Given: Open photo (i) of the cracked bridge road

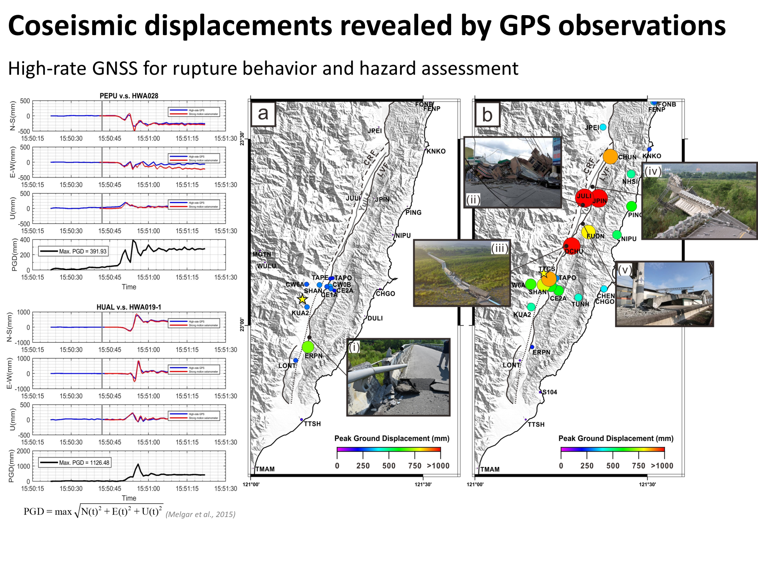Looking at the screenshot, I should click(x=398, y=377).
